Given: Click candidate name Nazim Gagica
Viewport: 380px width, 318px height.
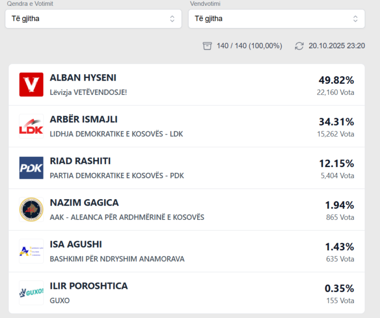Looking at the screenshot, I should pos(84,202).
